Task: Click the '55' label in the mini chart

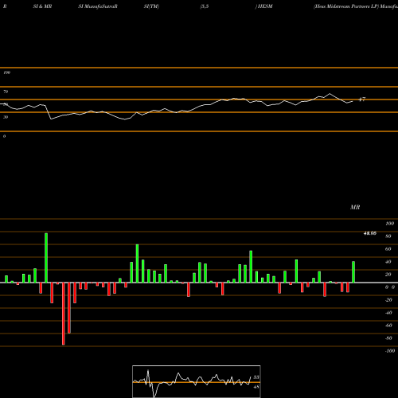Action: click(256, 377)
